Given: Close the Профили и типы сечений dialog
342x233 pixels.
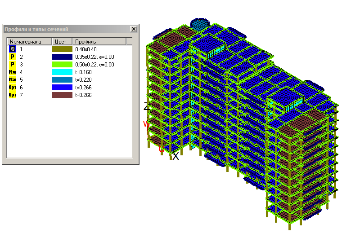Looking at the screenshot, I should (x=134, y=29).
